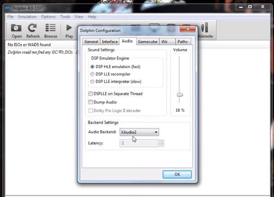Switch to the Paths tab

[182, 42]
